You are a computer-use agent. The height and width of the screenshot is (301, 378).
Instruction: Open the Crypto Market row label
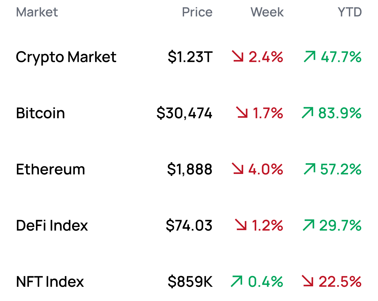(66, 57)
